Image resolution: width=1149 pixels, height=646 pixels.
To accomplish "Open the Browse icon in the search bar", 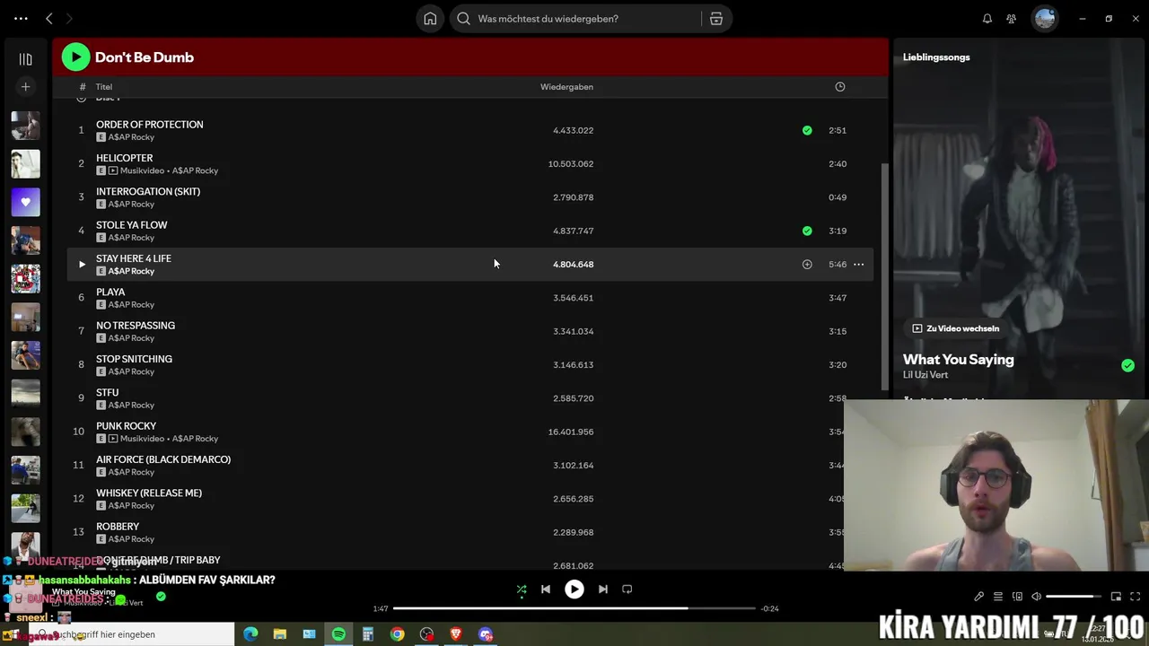I will (x=716, y=19).
